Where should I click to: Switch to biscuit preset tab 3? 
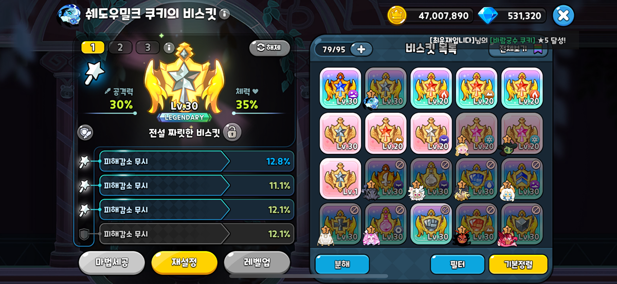click(148, 48)
